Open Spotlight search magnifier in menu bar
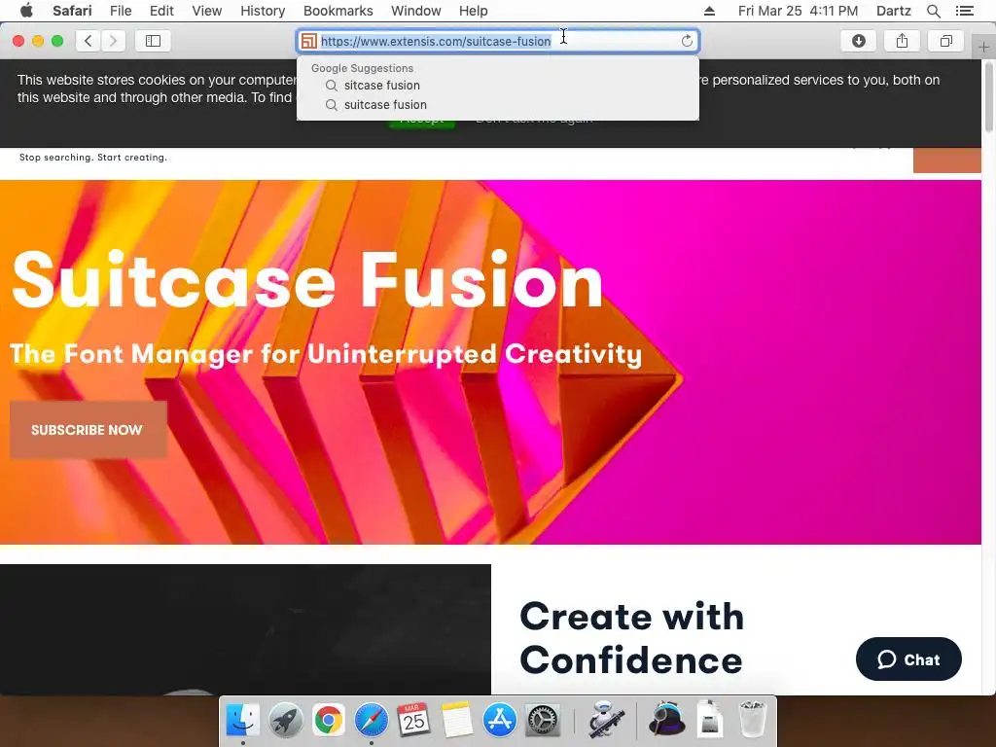 pyautogui.click(x=933, y=11)
